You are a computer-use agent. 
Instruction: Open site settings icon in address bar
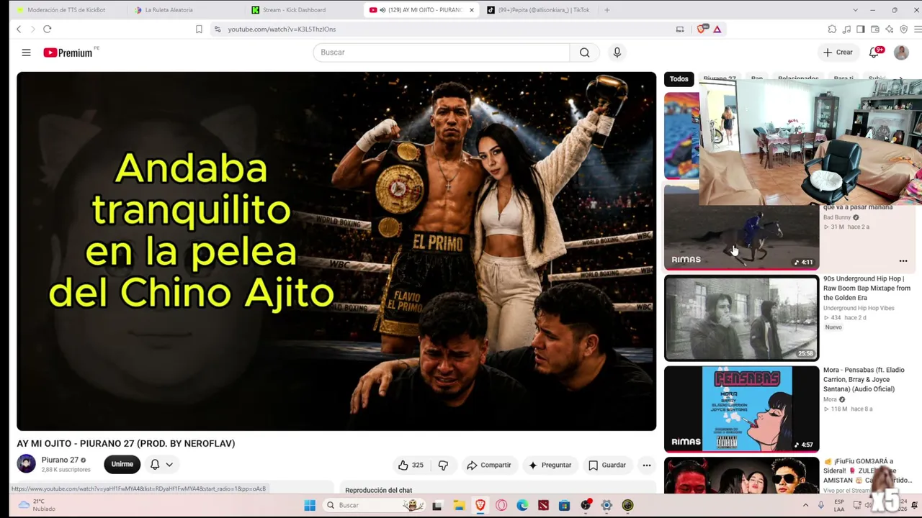pyautogui.click(x=218, y=29)
